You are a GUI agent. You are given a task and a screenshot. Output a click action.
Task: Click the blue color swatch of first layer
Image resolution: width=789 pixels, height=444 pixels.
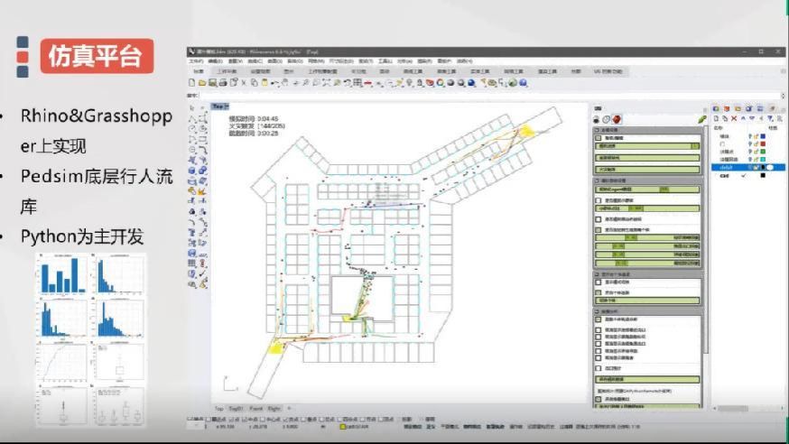tap(763, 136)
